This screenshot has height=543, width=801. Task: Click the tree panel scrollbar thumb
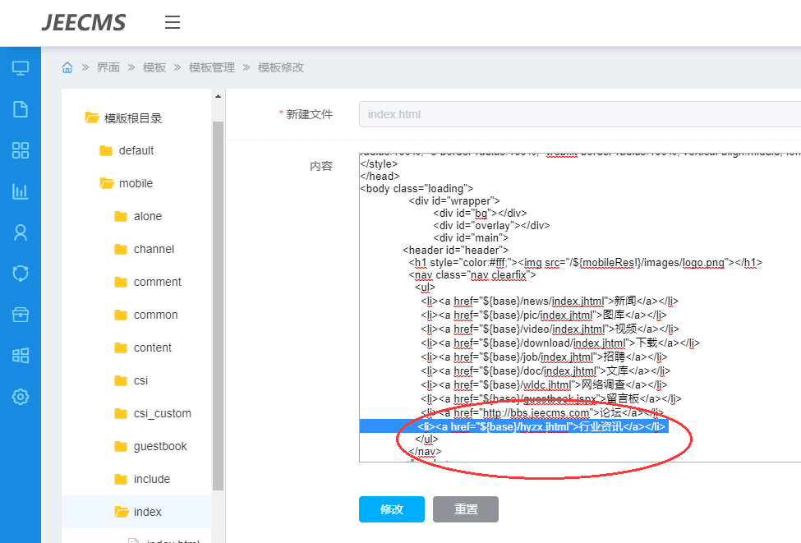pyautogui.click(x=219, y=306)
